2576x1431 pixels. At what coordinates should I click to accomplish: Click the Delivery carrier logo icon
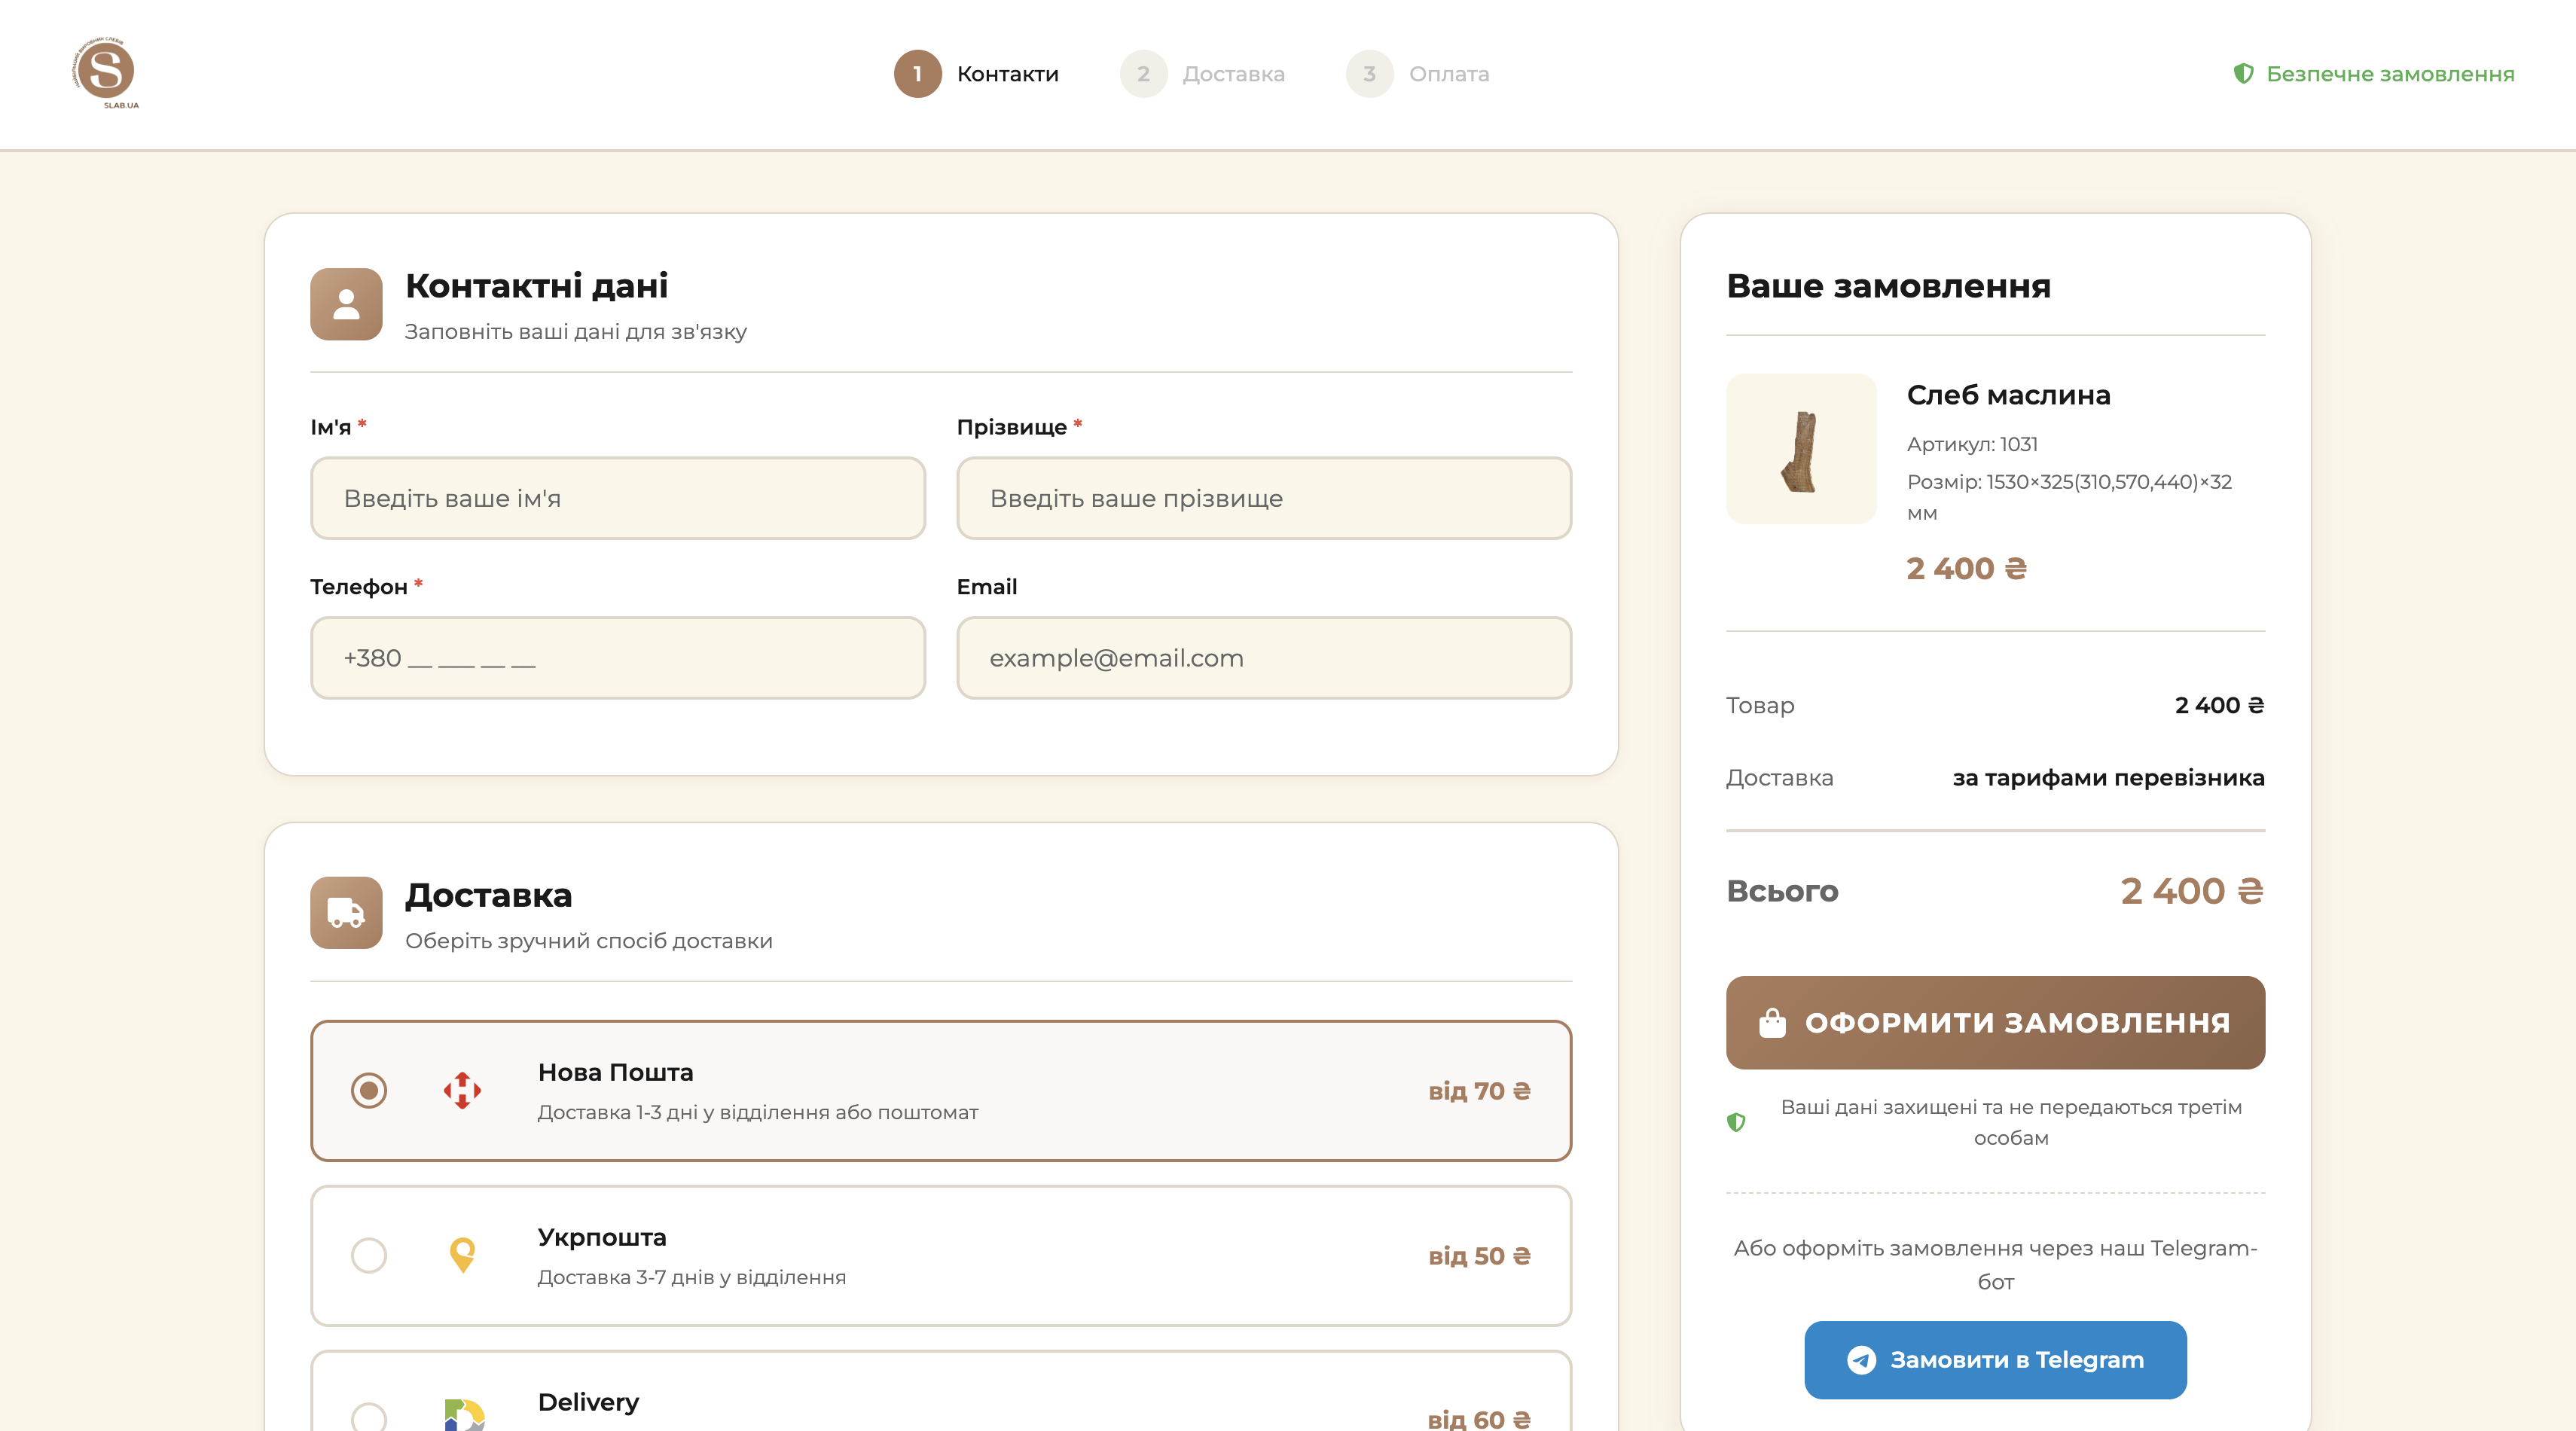(x=464, y=1414)
